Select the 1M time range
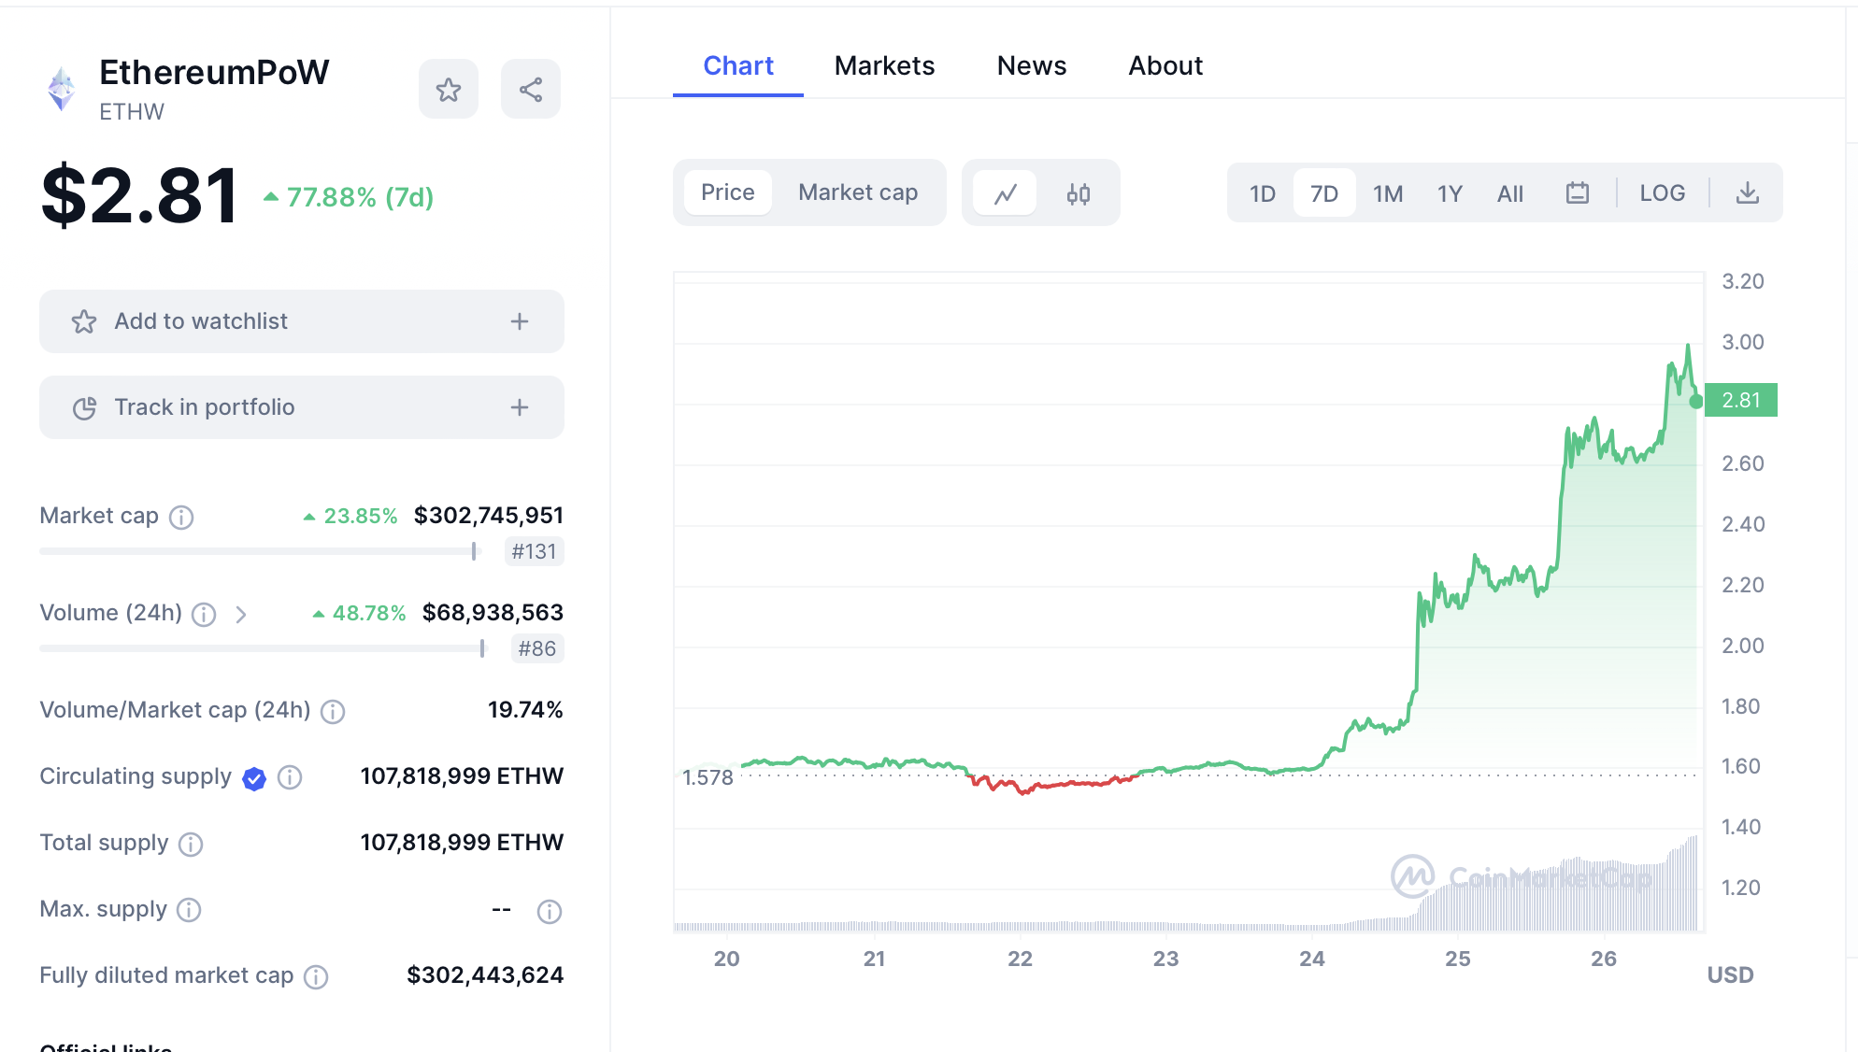Image resolution: width=1858 pixels, height=1052 pixels. [x=1388, y=193]
